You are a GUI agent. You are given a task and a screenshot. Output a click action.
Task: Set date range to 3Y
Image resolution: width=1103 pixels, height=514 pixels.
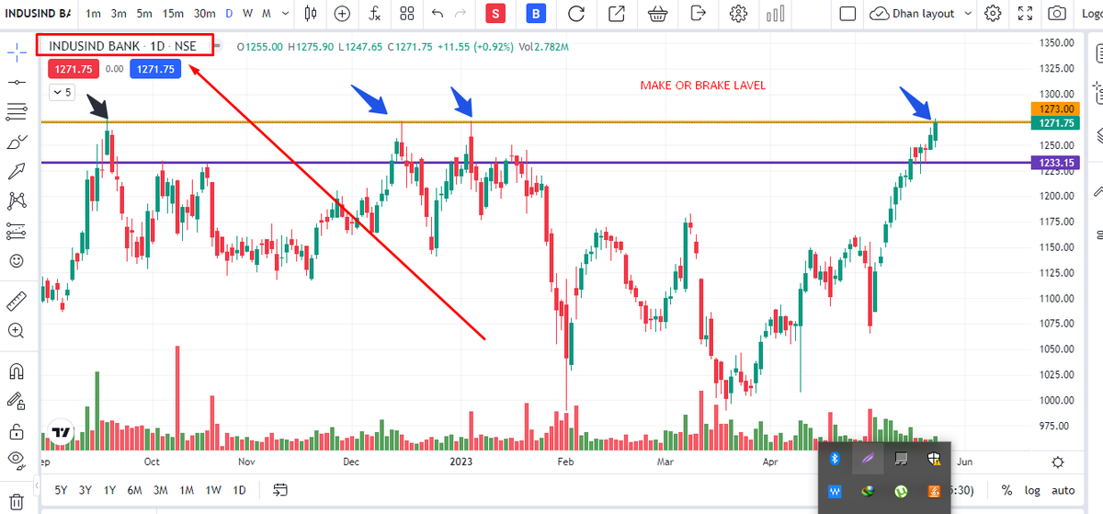85,489
